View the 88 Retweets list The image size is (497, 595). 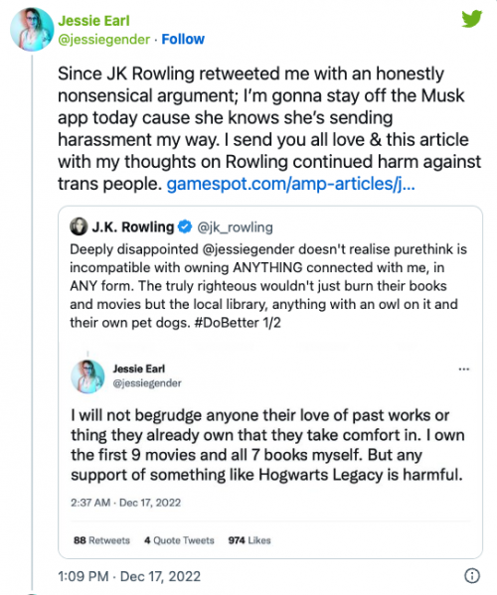click(101, 540)
